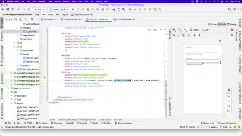Run the app with the green play icon
242x136 pixels.
coord(73,9)
